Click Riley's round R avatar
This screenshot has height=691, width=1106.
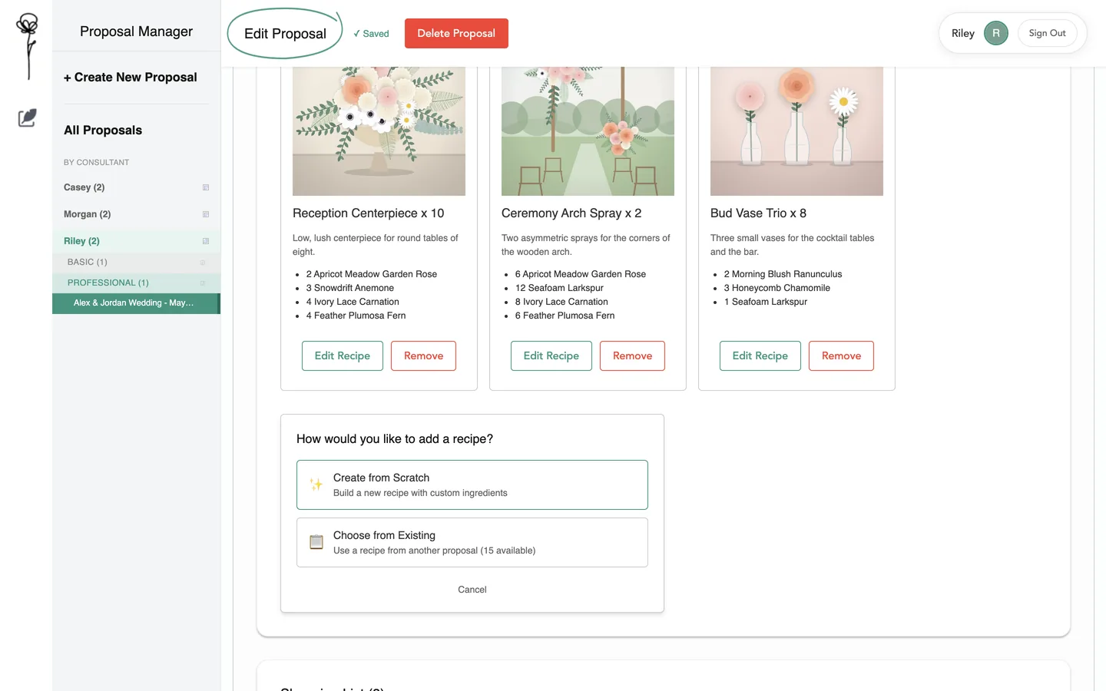(996, 33)
